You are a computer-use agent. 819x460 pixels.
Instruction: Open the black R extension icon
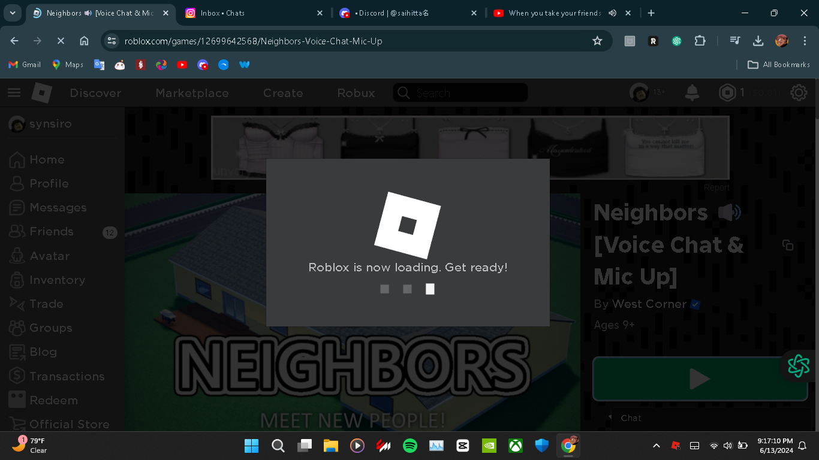(x=653, y=41)
